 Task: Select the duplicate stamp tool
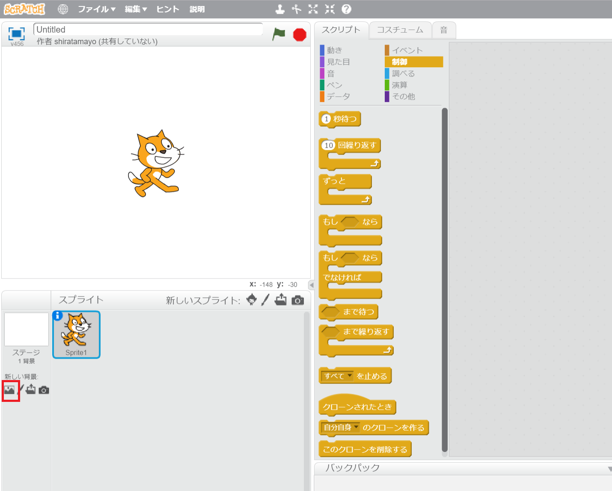coord(280,9)
